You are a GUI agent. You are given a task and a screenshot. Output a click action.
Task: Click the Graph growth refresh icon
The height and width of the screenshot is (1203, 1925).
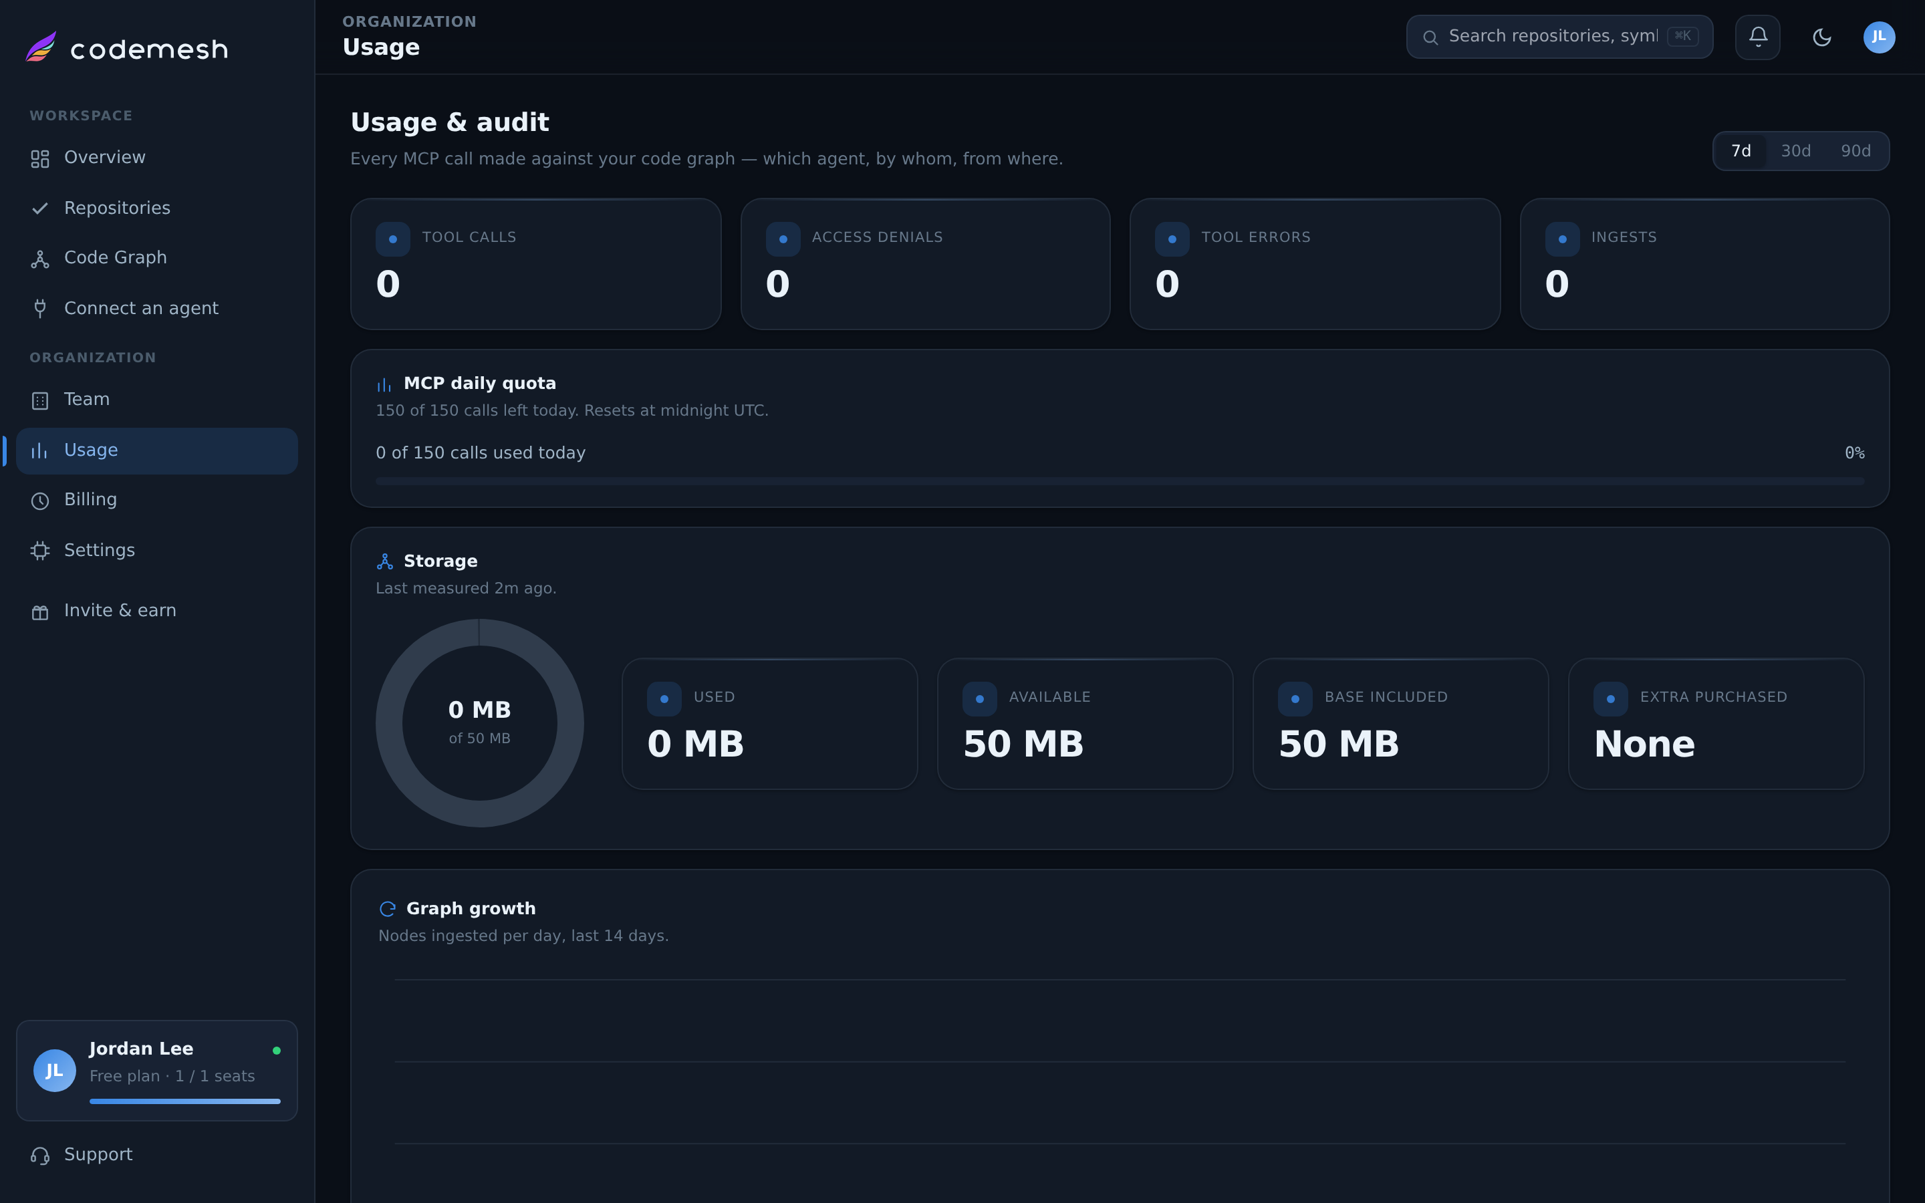tap(388, 909)
